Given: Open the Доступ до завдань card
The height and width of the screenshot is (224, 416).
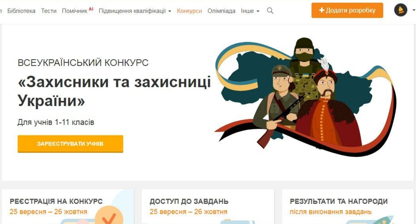Looking at the screenshot, I should pos(208,207).
